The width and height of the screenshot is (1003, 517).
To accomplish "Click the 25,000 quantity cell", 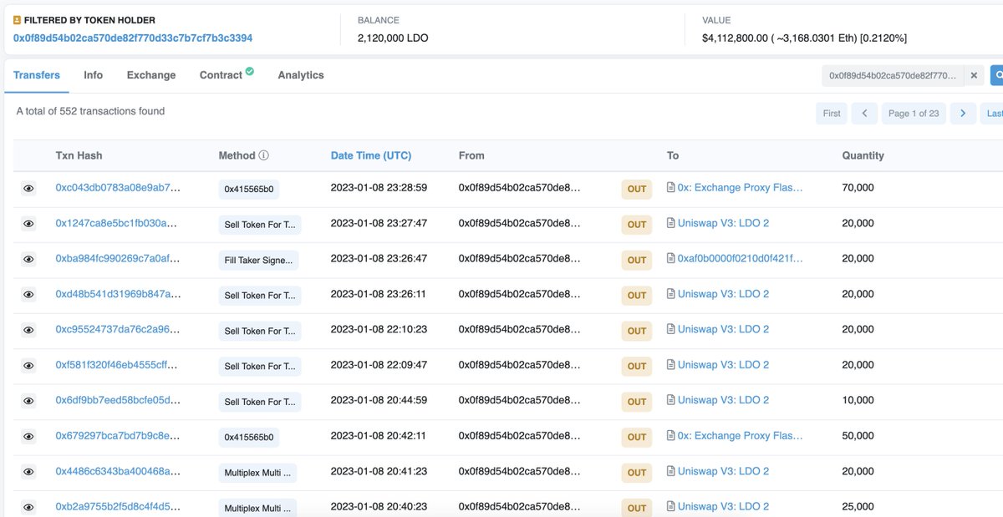I will click(x=858, y=507).
